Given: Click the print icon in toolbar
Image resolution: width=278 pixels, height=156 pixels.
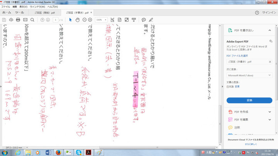Looking at the screenshot, I should (x=18, y=20).
